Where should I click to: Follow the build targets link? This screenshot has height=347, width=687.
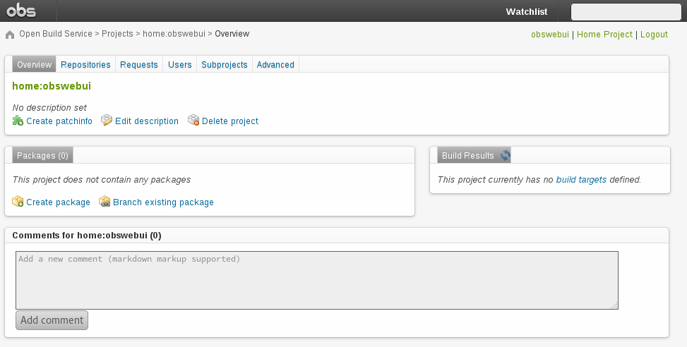click(581, 180)
